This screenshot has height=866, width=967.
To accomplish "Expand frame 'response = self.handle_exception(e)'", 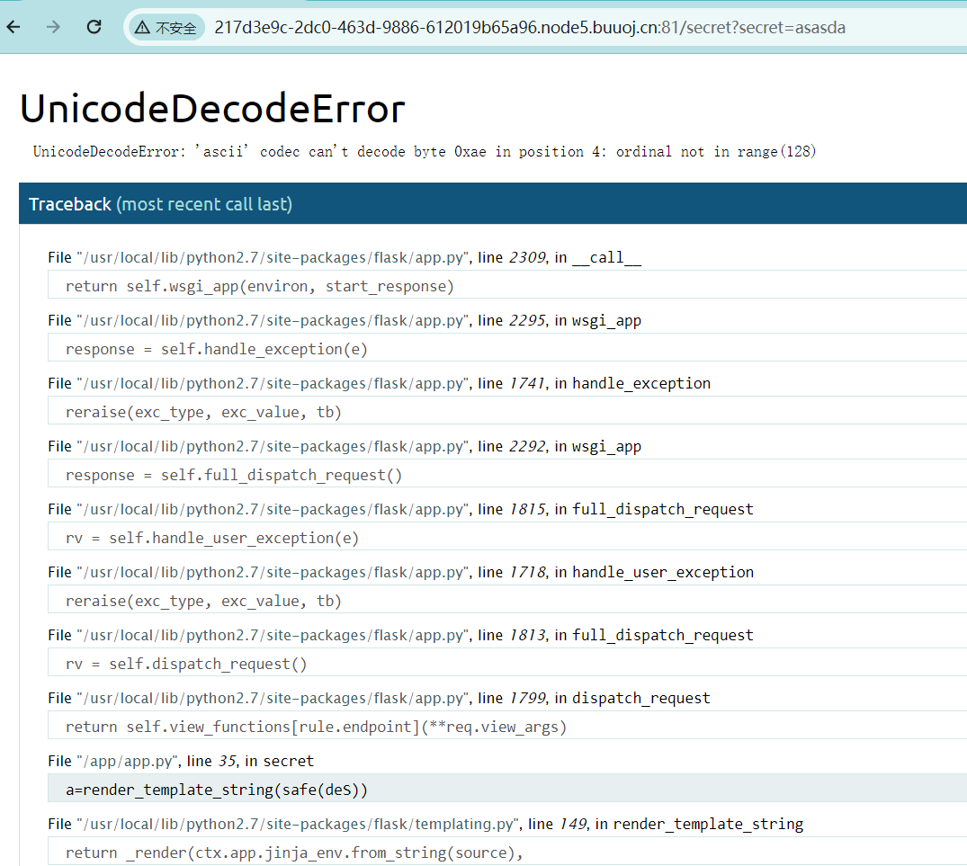I will [x=216, y=349].
